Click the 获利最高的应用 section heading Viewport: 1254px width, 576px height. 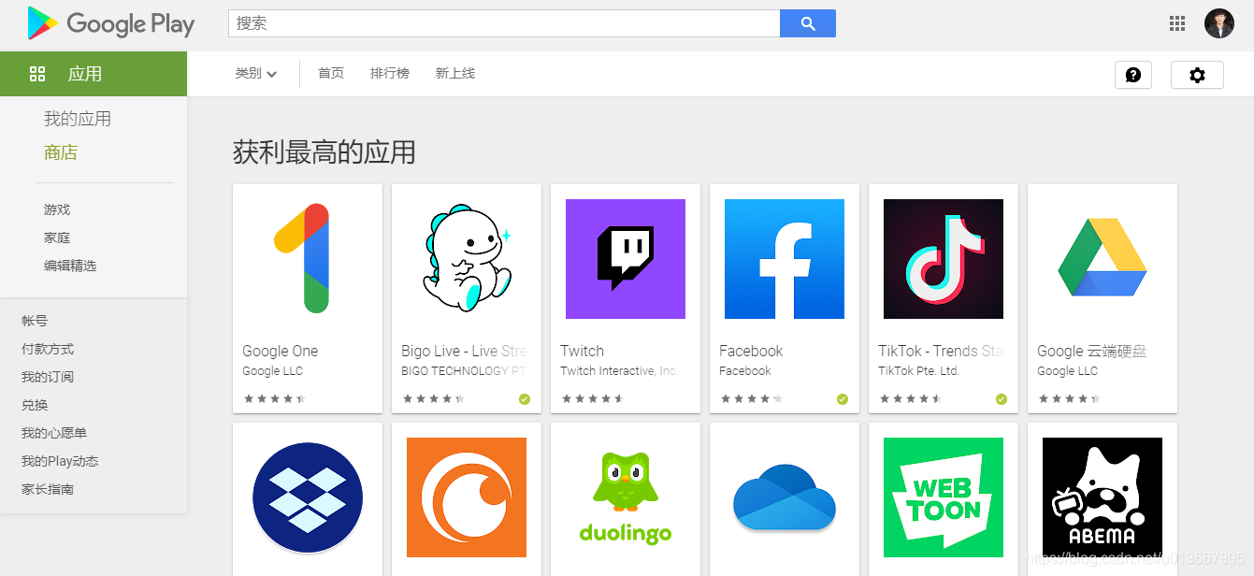(324, 152)
